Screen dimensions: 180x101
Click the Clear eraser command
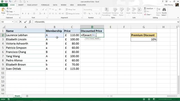148,15
